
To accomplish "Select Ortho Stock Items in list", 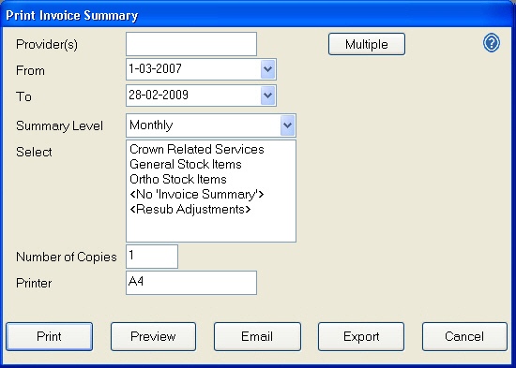I will click(x=178, y=179).
